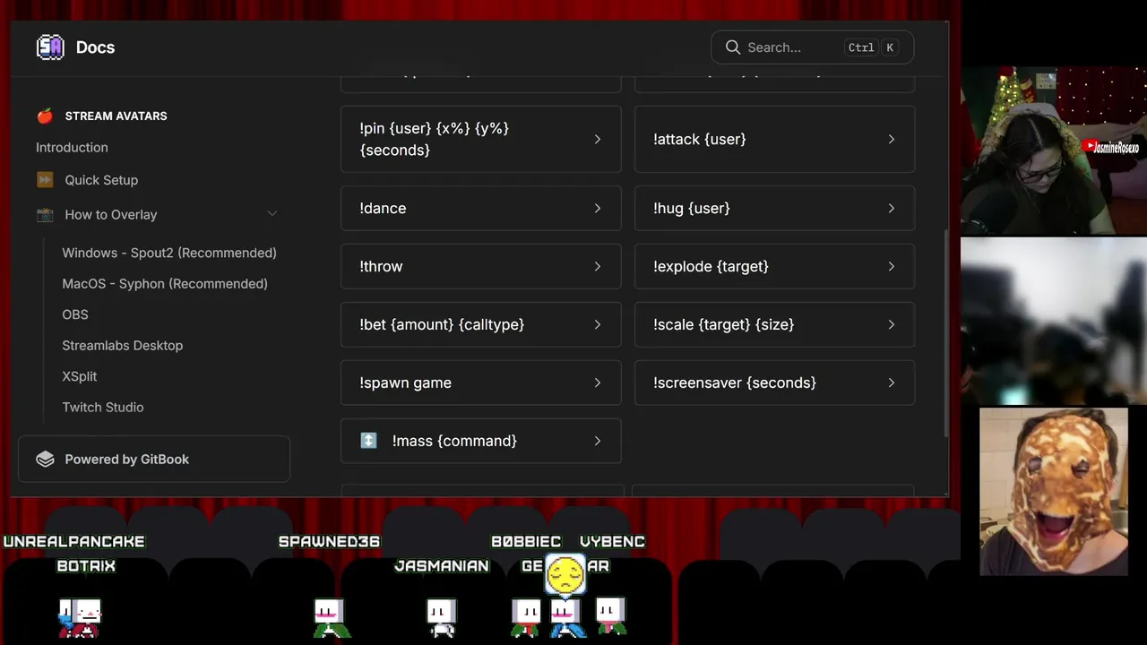Image resolution: width=1147 pixels, height=645 pixels.
Task: Open the !throw command card
Action: pyautogui.click(x=481, y=266)
